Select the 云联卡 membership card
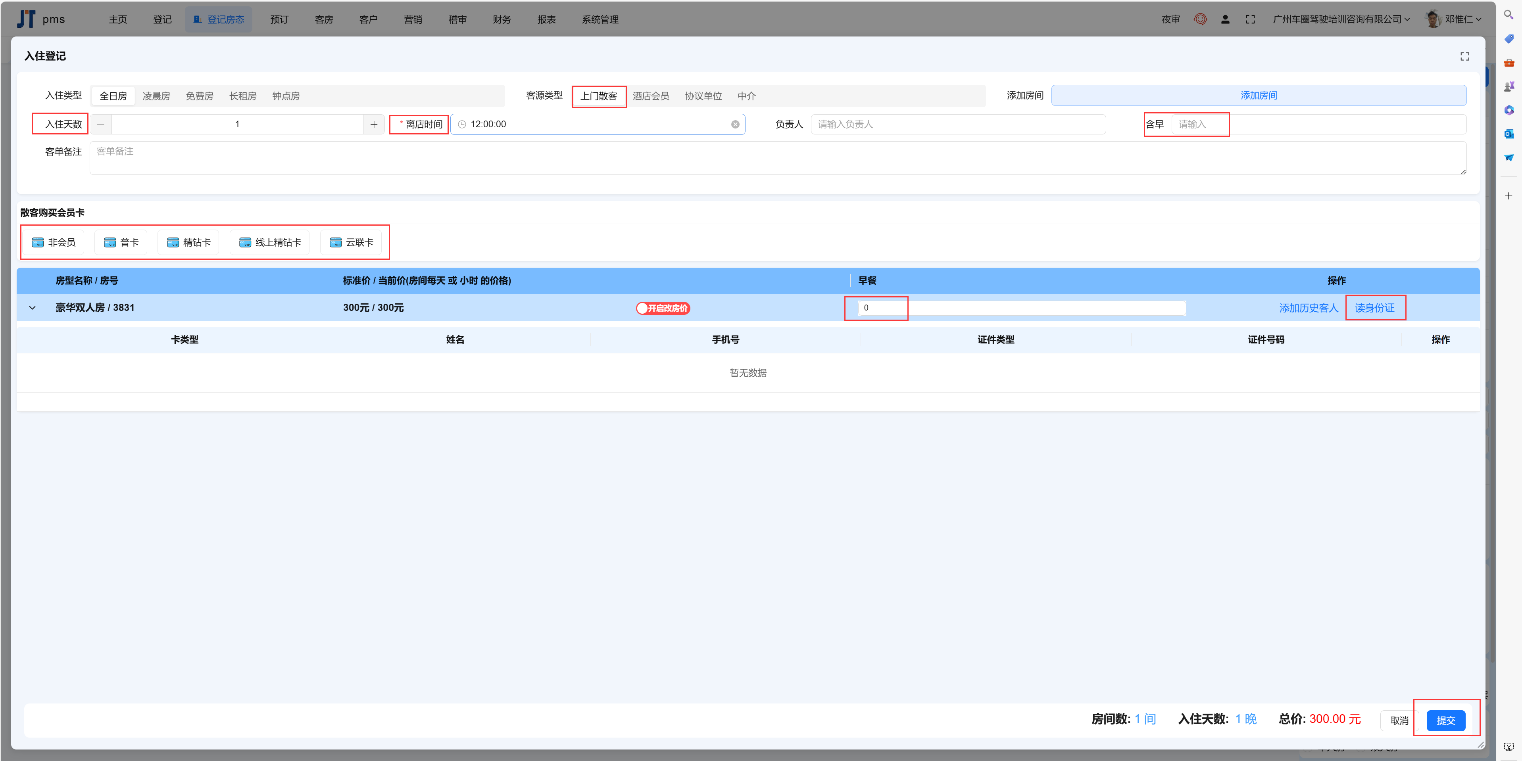Viewport: 1522px width, 761px height. pos(351,243)
